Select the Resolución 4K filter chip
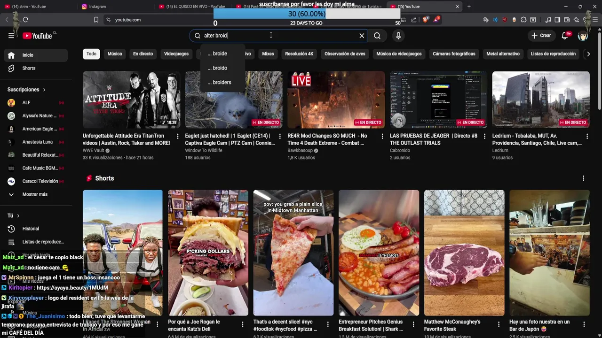This screenshot has width=602, height=338. click(x=299, y=54)
